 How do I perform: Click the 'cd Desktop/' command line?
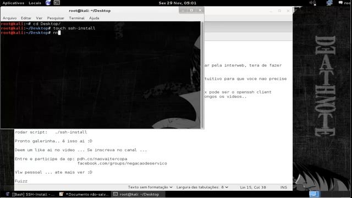tap(47, 24)
